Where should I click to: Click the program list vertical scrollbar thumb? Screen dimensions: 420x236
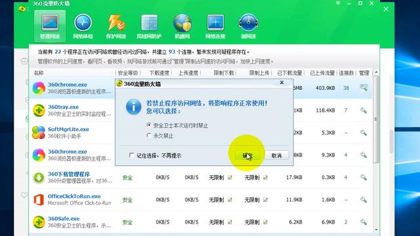point(376,119)
